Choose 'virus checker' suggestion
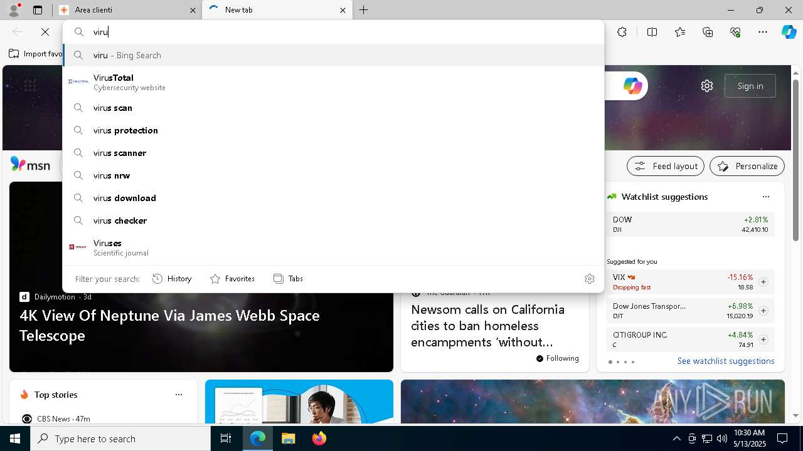The image size is (803, 451). (333, 220)
